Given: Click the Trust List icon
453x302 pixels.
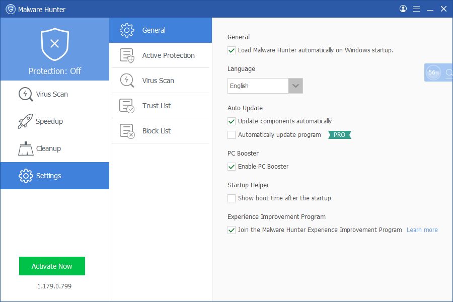Looking at the screenshot, I should click(127, 106).
